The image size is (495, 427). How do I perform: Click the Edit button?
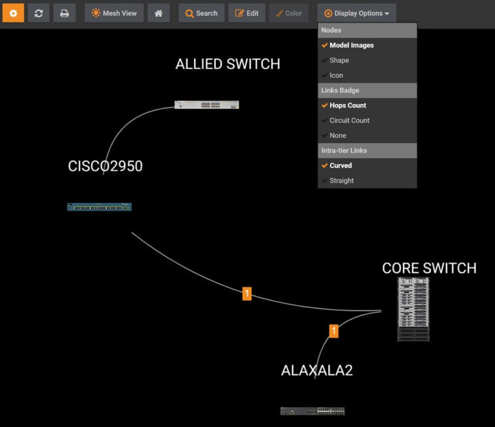click(x=247, y=13)
